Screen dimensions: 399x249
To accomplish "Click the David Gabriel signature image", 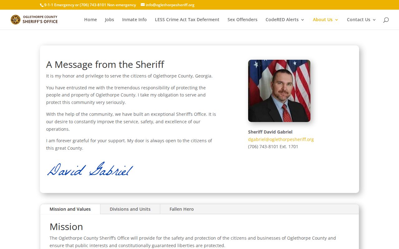I will tap(90, 169).
